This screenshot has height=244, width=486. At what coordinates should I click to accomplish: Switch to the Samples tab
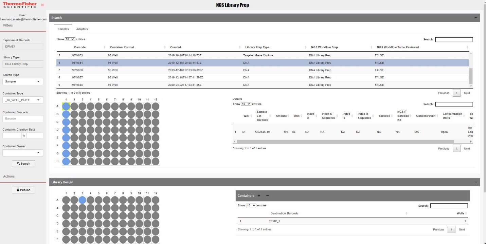click(x=63, y=29)
